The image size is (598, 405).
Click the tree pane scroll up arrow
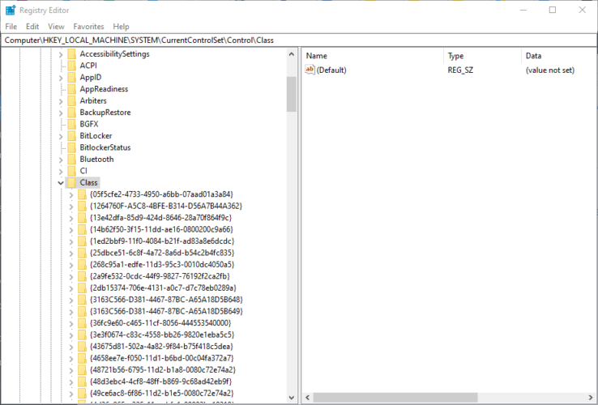point(292,54)
